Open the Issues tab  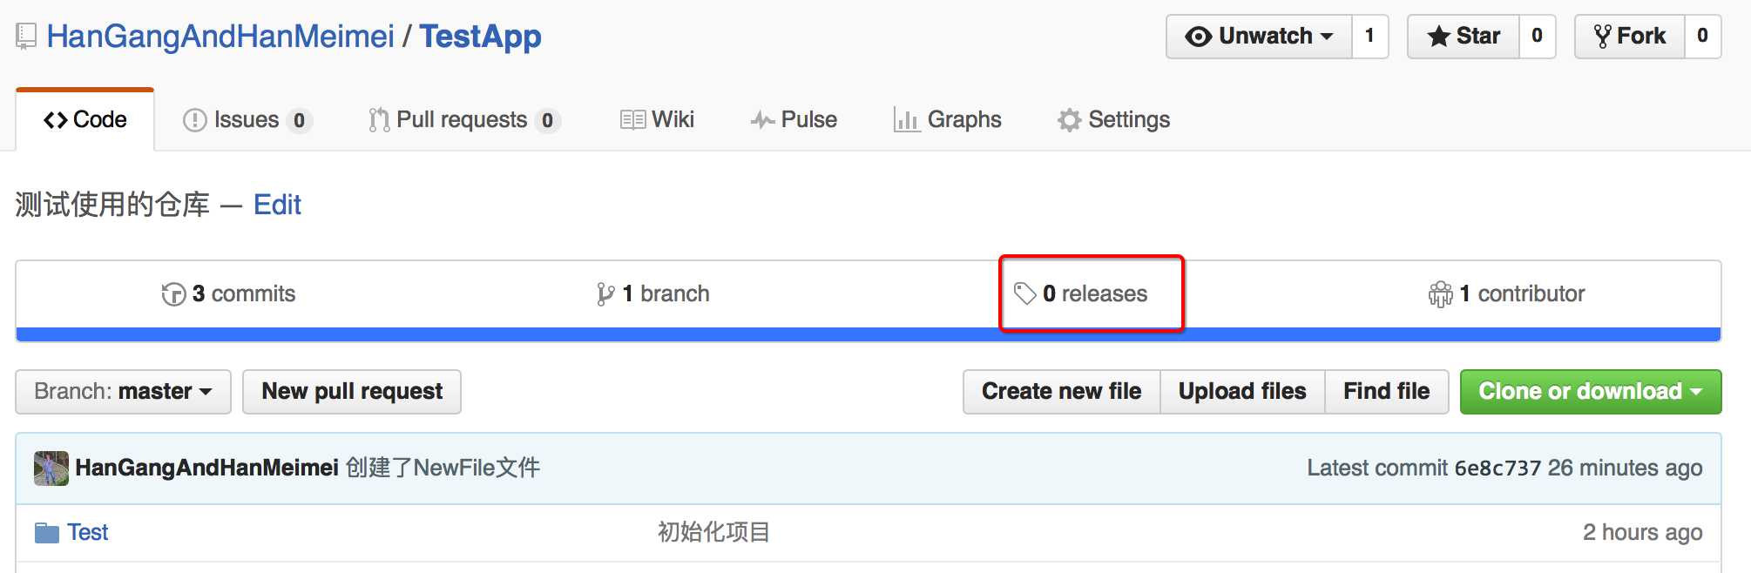point(247,120)
